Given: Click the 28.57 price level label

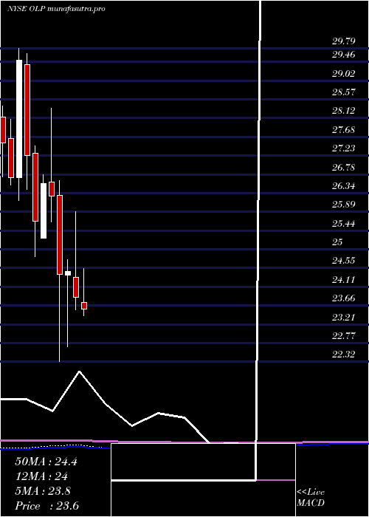Looking at the screenshot, I should point(344,92).
